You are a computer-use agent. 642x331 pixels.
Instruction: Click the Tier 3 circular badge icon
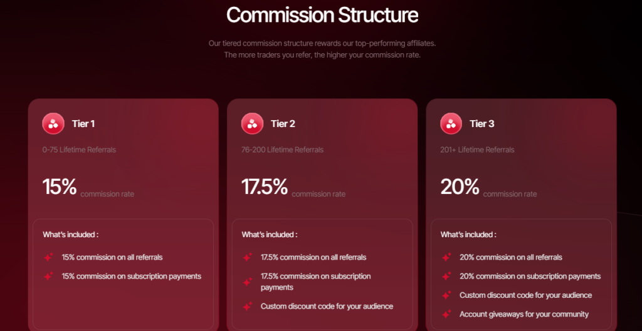pyautogui.click(x=451, y=123)
